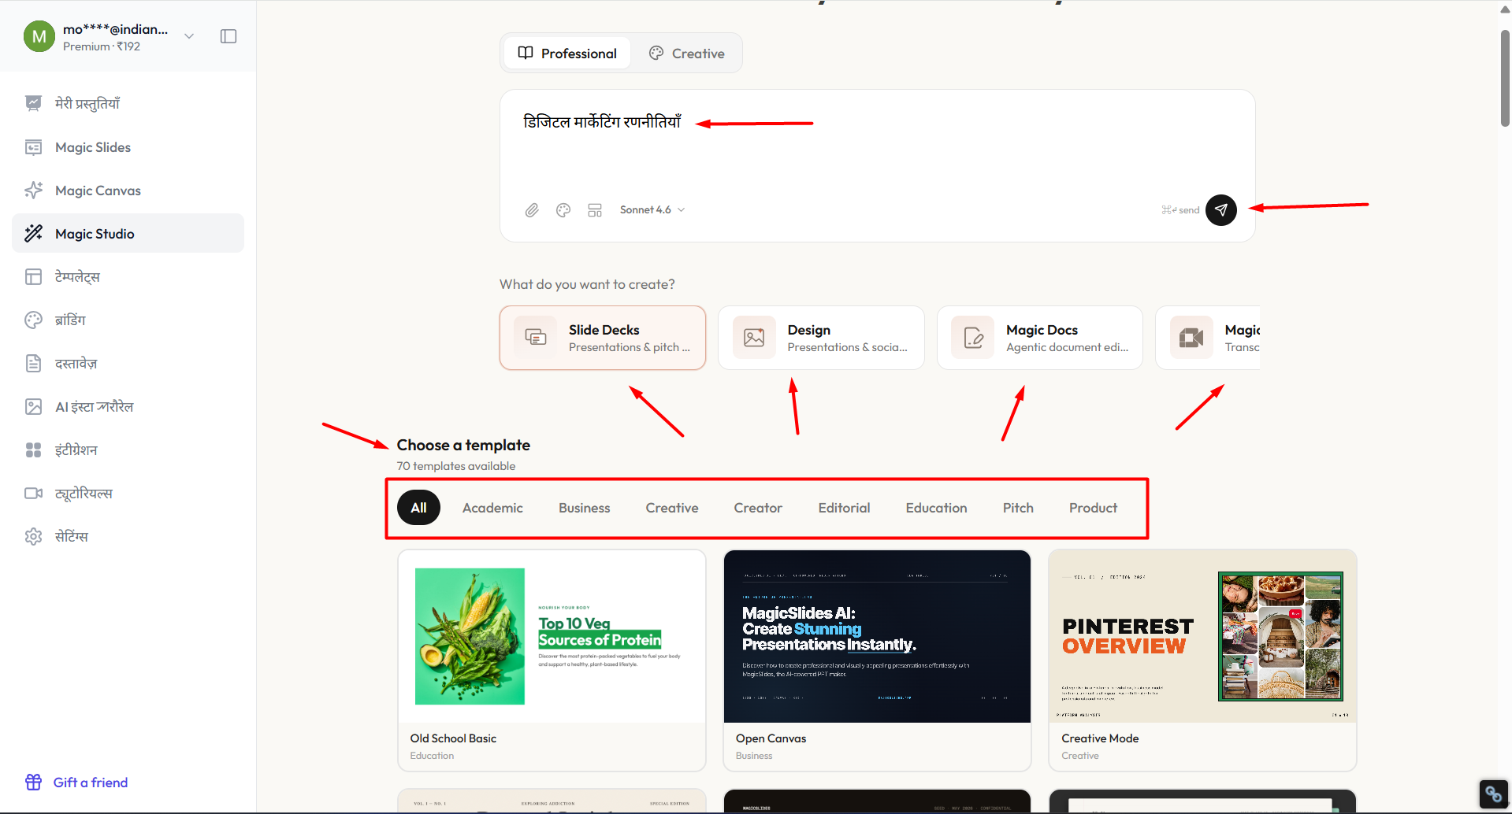Open सेटिंग्स gear icon
Image resolution: width=1512 pixels, height=814 pixels.
click(x=33, y=536)
